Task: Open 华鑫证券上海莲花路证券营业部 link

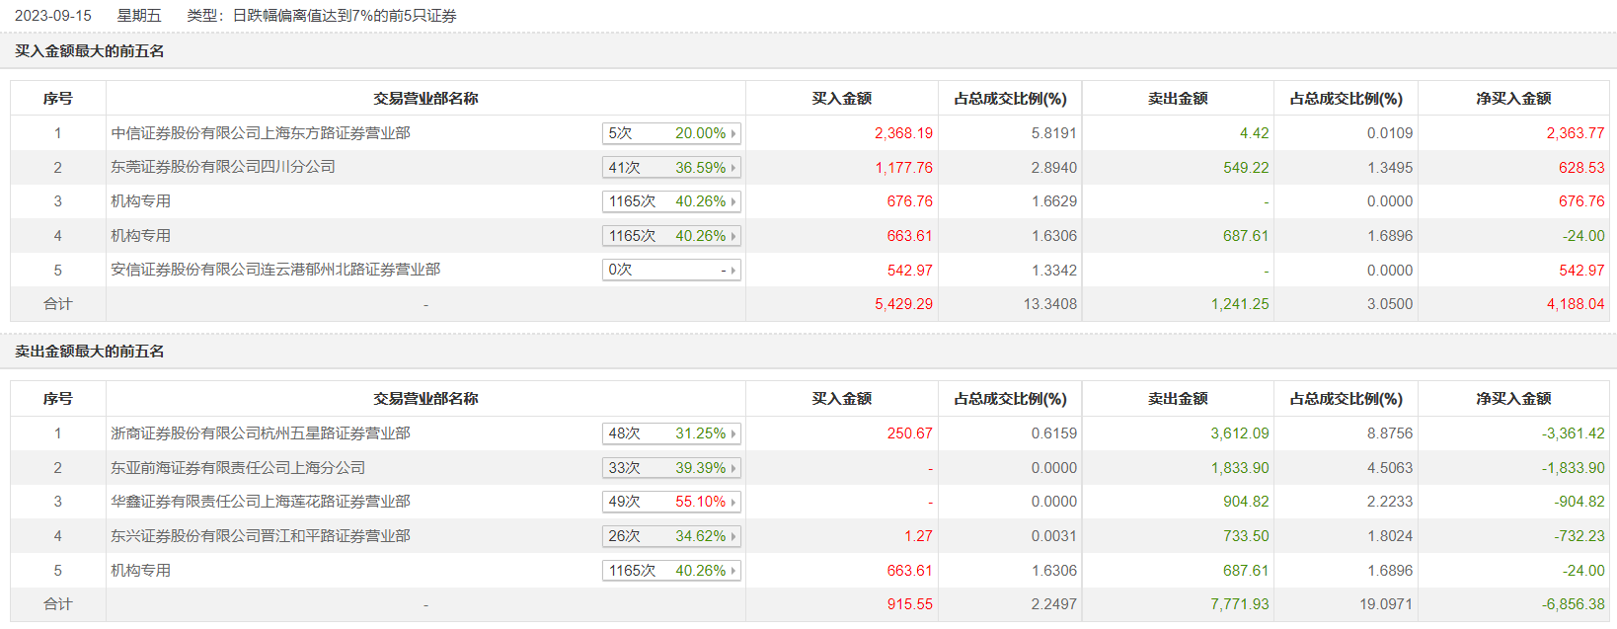Action: point(261,502)
